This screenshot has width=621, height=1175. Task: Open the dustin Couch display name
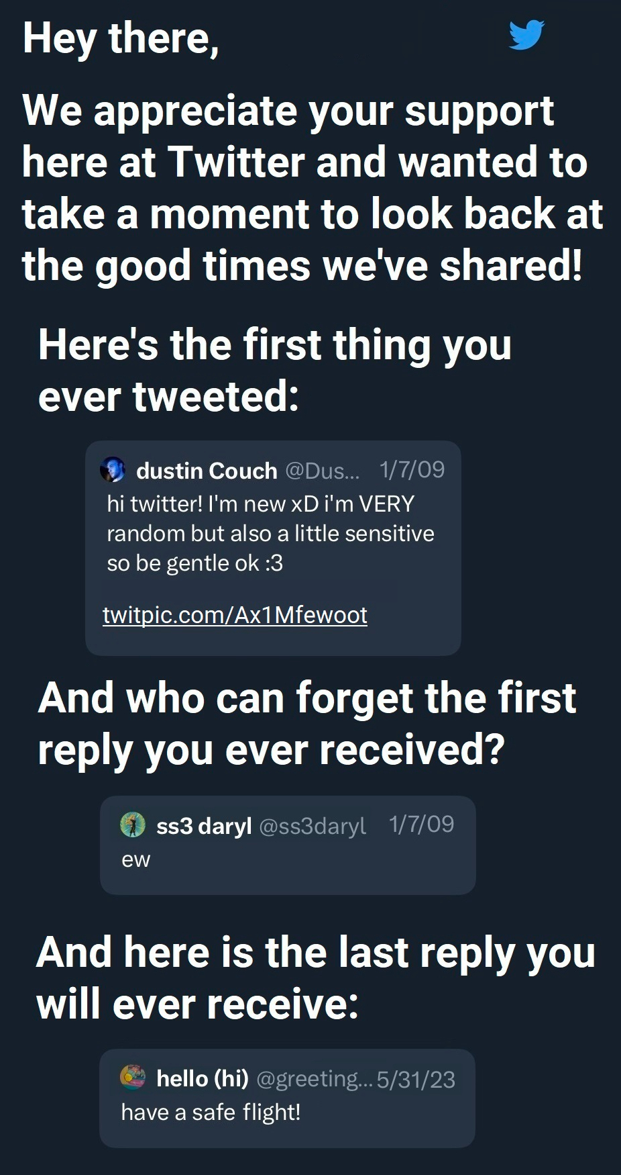coord(207,471)
